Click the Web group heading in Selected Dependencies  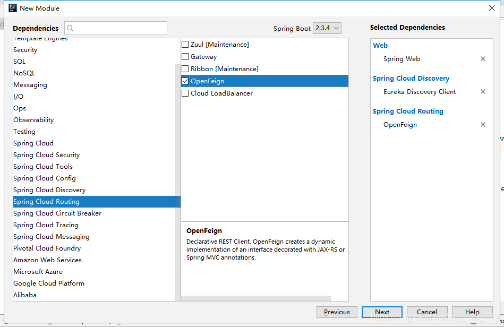pyautogui.click(x=380, y=45)
